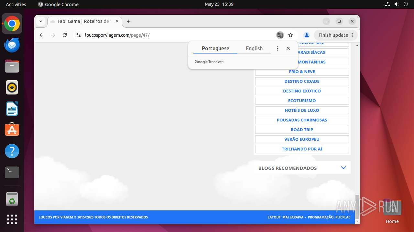Image resolution: width=414 pixels, height=232 pixels.
Task: Minimize the Chrome window
Action: point(326,21)
